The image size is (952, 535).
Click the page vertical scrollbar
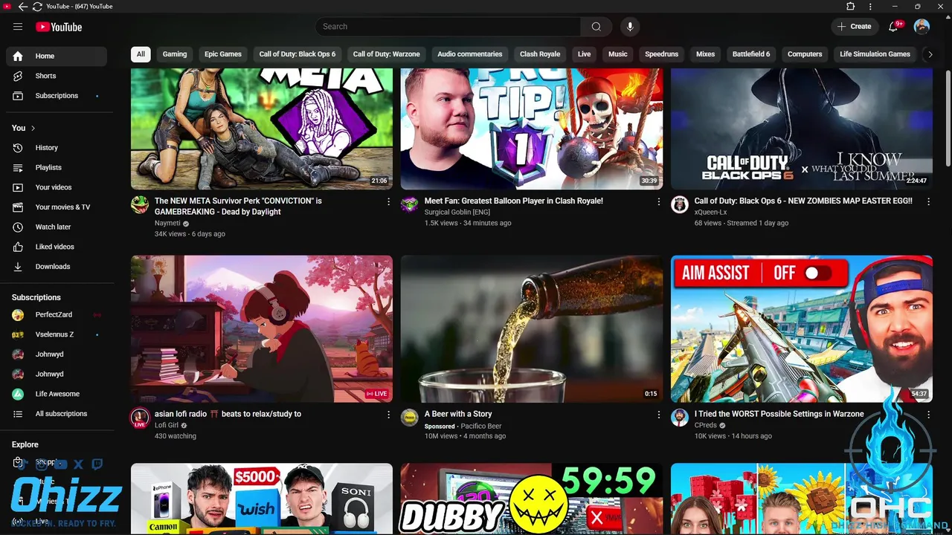pyautogui.click(x=948, y=119)
